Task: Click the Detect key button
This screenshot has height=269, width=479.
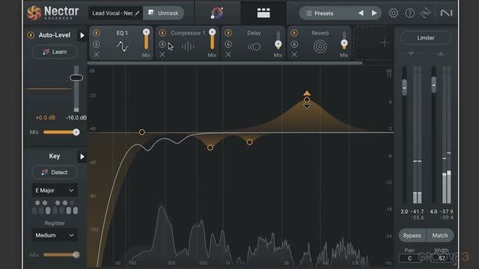Action: point(55,173)
